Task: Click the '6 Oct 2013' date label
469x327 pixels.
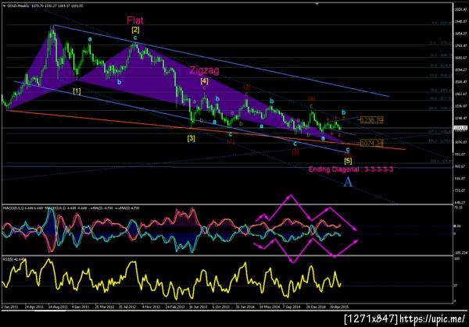Action: pos(220,307)
